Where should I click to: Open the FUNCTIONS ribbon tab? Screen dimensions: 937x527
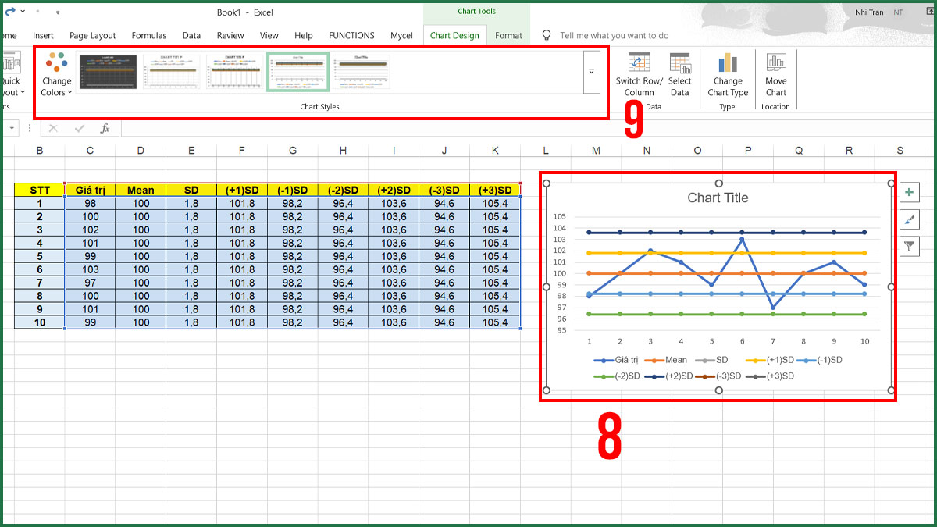[x=351, y=35]
